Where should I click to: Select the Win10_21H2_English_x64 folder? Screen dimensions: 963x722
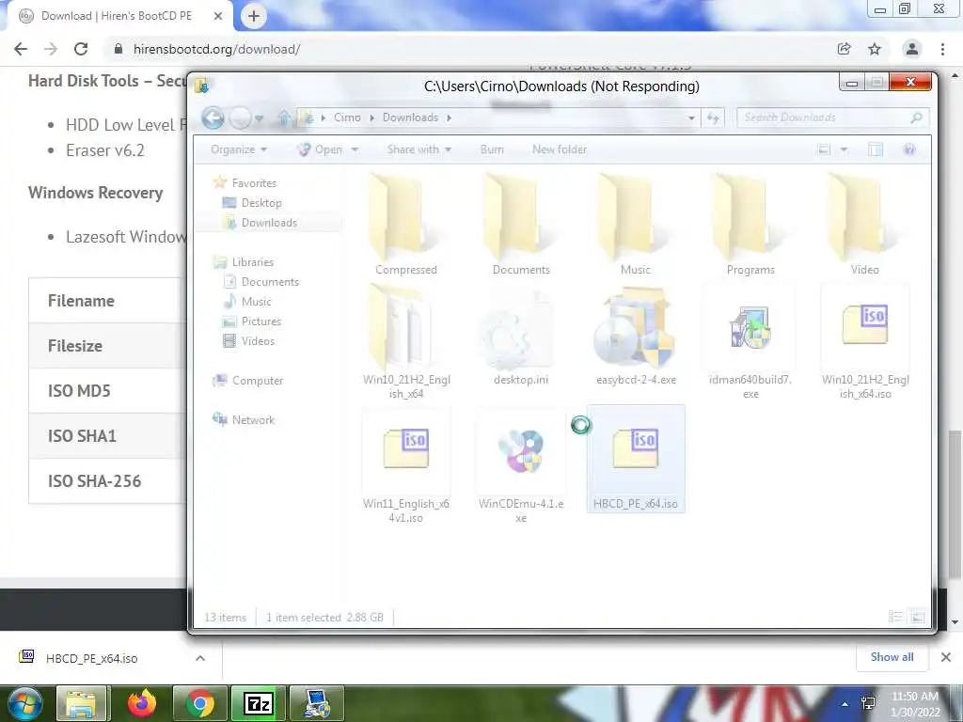click(x=406, y=341)
